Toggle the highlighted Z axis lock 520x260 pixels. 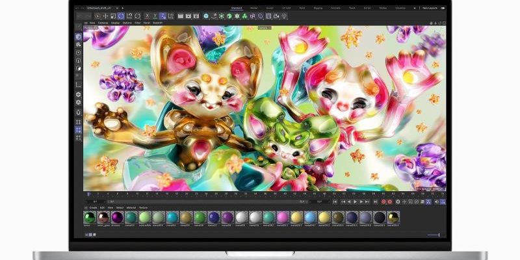pyautogui.click(x=162, y=16)
